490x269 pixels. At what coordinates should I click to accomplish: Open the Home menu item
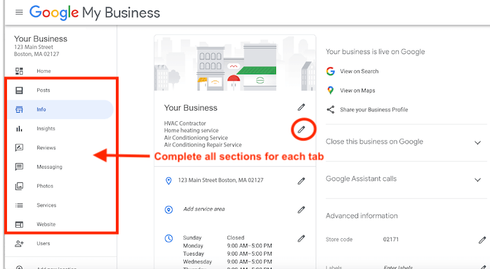pos(44,71)
